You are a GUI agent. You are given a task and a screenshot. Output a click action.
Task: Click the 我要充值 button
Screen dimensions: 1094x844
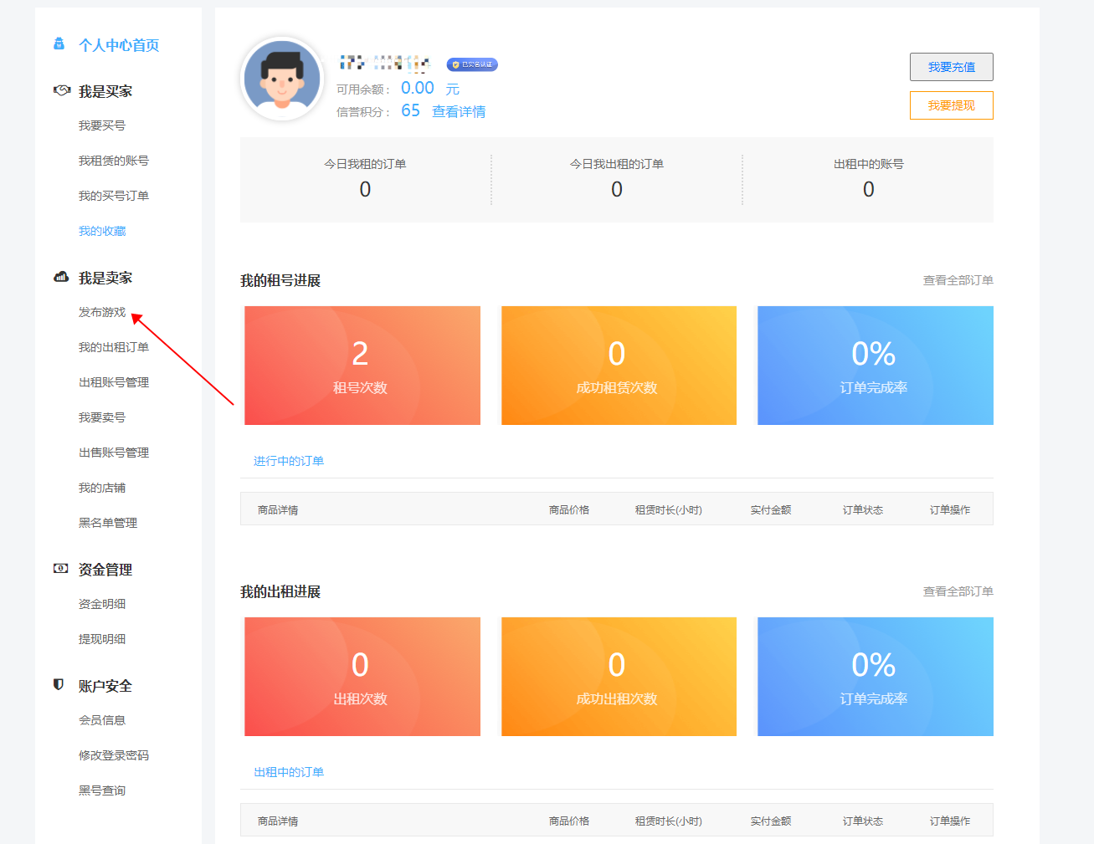coord(952,67)
